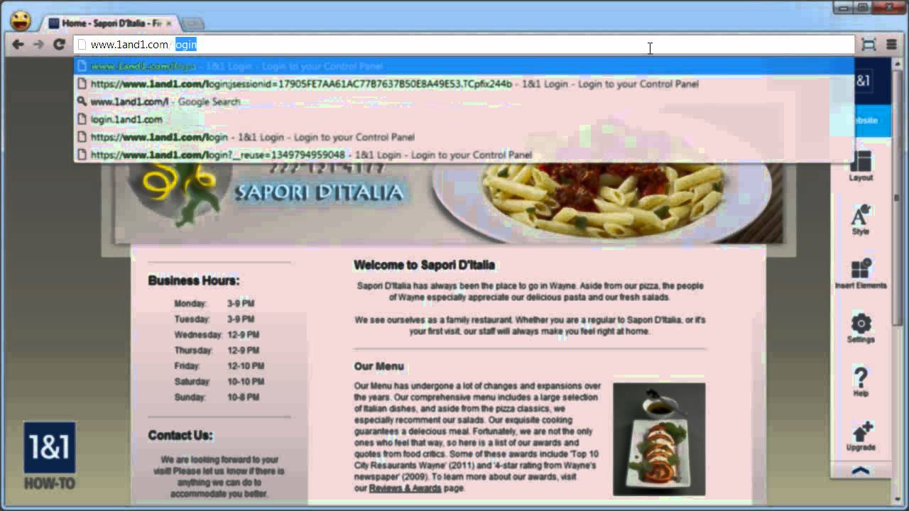
Task: Choose the loginjsessionid URL suggestion
Action: pyautogui.click(x=464, y=84)
